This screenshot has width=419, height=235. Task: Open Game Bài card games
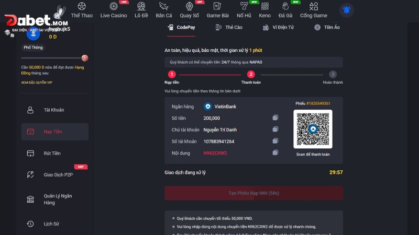click(x=217, y=10)
